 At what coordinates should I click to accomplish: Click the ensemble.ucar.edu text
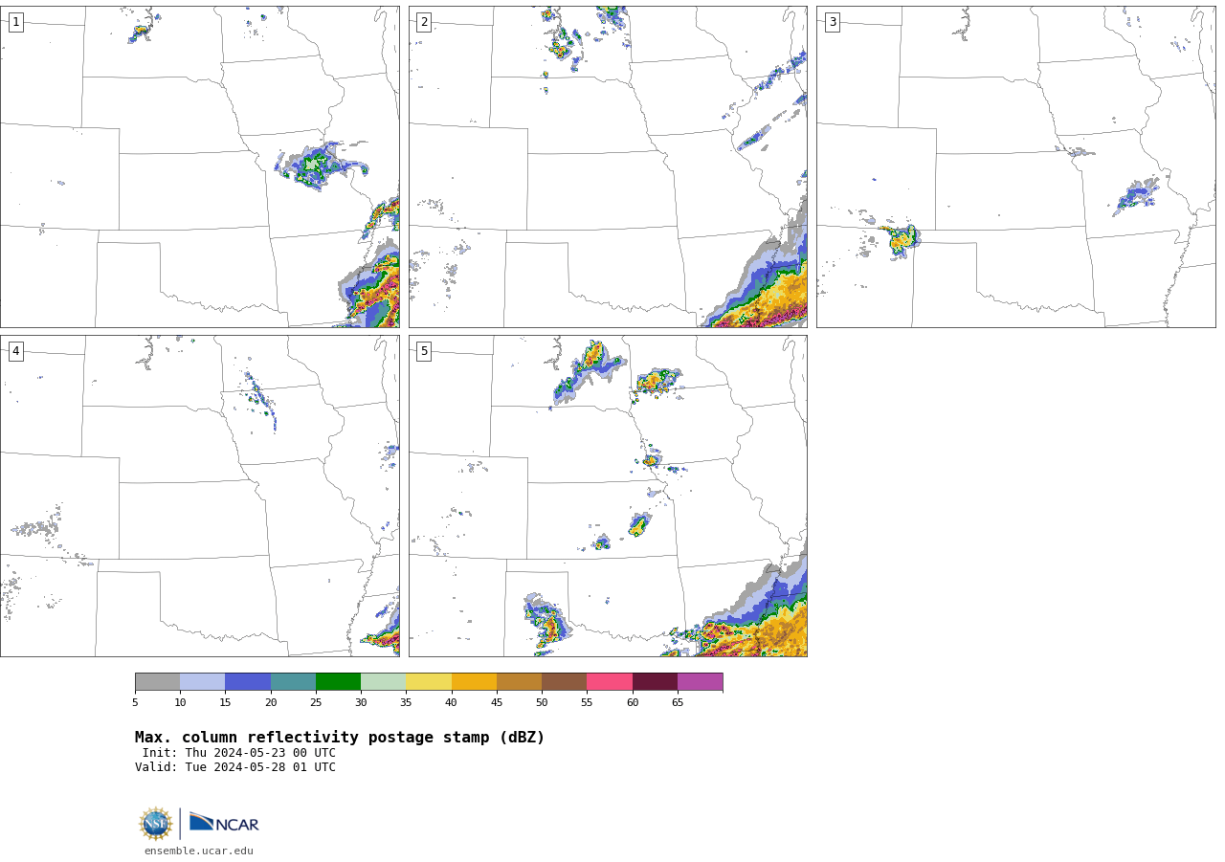tap(199, 851)
